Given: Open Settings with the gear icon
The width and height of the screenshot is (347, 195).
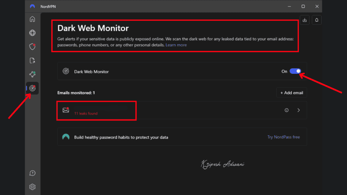Looking at the screenshot, I should click(32, 187).
